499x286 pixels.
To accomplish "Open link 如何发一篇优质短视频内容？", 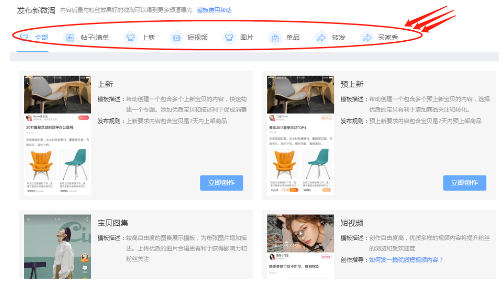I will (x=406, y=260).
